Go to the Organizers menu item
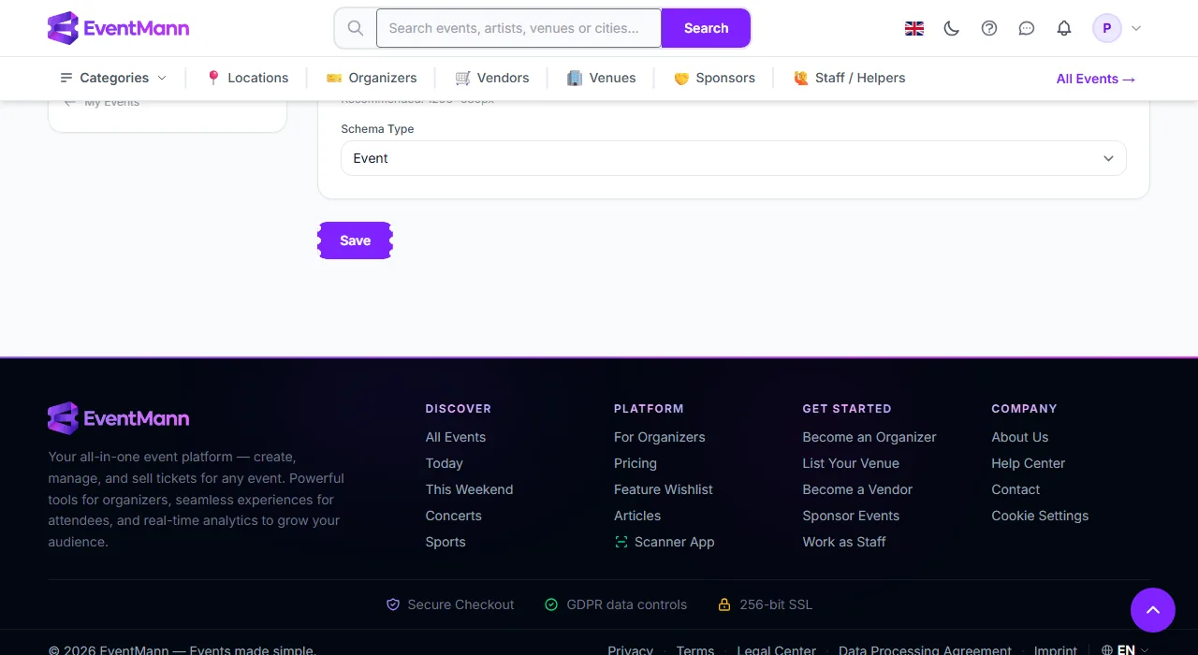The width and height of the screenshot is (1198, 655). click(372, 78)
